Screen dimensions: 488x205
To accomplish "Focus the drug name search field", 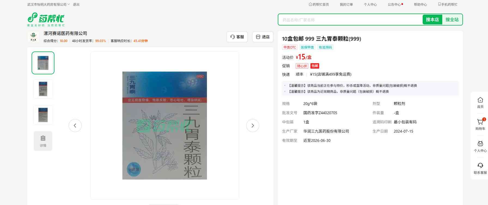I will [350, 20].
